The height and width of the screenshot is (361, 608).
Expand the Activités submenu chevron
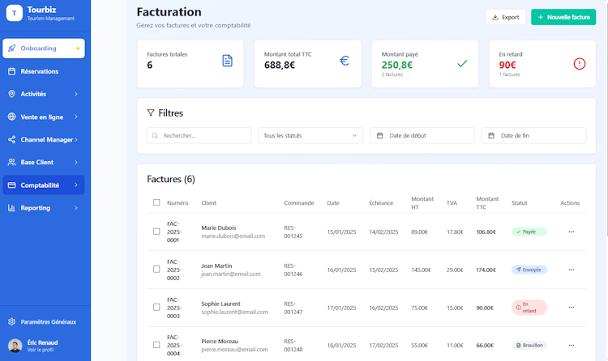[76, 94]
